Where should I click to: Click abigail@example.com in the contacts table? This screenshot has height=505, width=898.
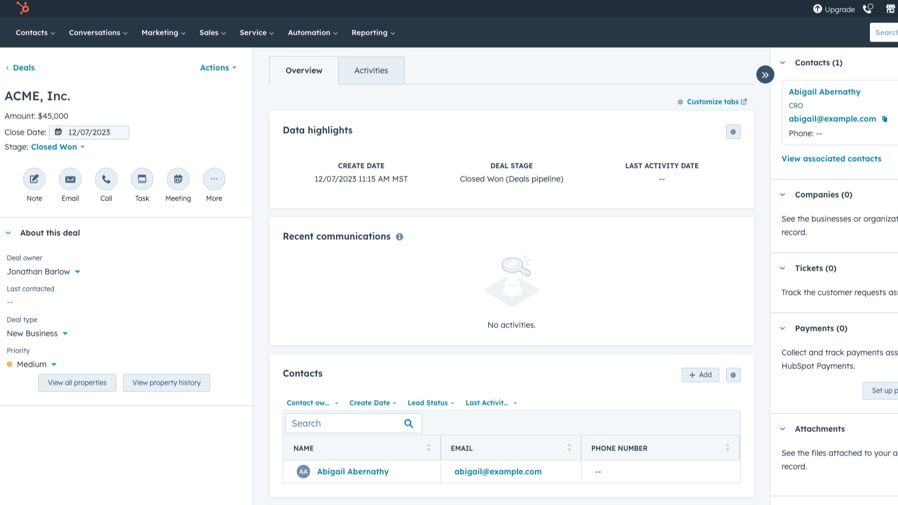(498, 472)
